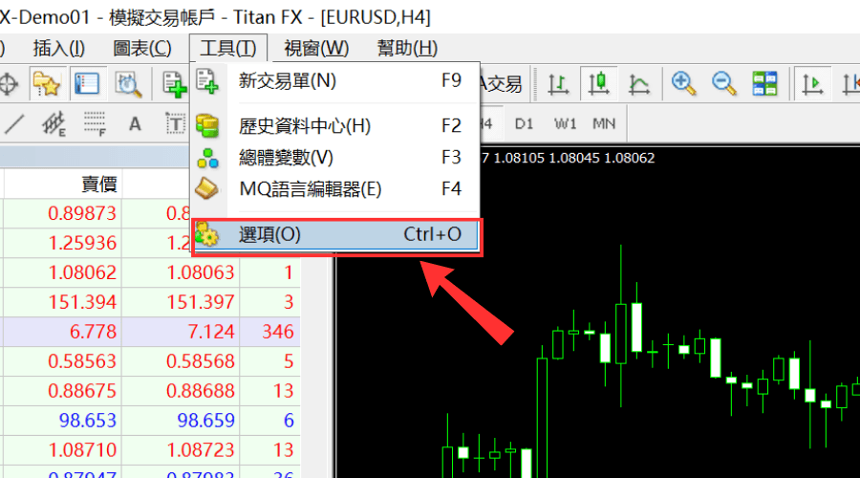Image resolution: width=860 pixels, height=478 pixels.
Task: Toggle the auto scroll chart icon
Action: click(x=812, y=84)
